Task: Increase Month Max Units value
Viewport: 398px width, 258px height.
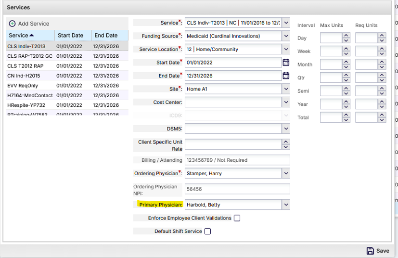Action: pos(346,62)
